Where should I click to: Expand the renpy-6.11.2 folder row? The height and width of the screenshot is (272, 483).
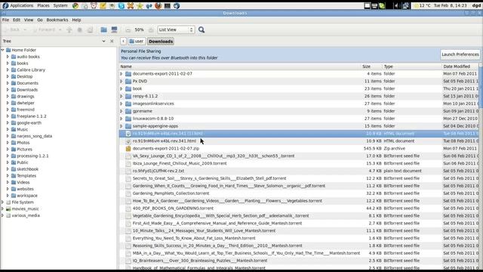[122, 96]
